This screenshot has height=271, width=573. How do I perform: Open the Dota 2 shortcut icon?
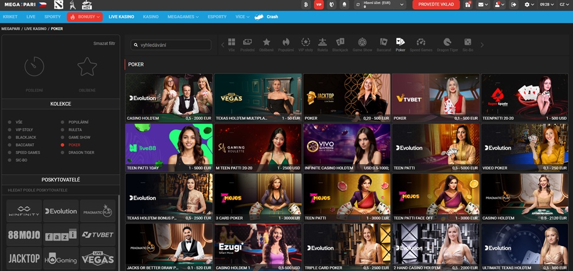[x=58, y=5]
